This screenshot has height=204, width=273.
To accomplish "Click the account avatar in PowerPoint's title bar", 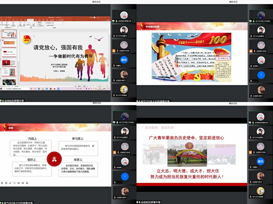I will (94, 18).
